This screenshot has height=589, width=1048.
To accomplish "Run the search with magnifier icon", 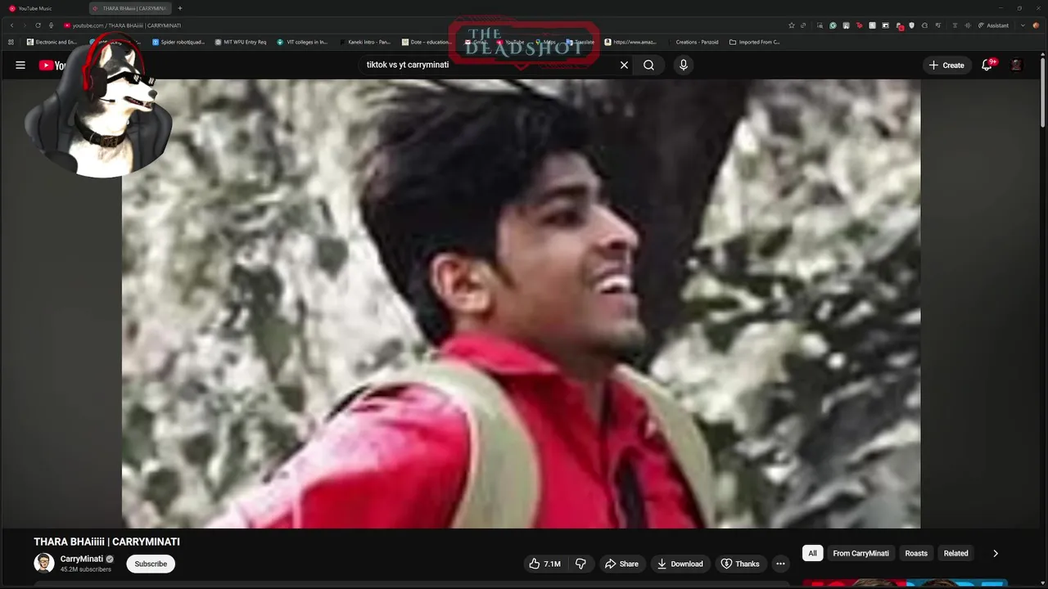I will (x=648, y=65).
